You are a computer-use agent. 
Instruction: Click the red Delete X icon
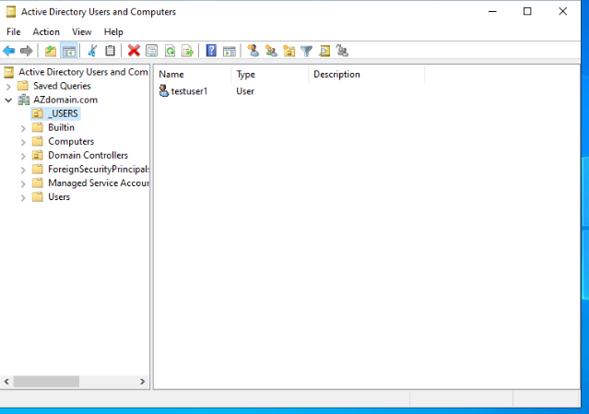[x=134, y=51]
